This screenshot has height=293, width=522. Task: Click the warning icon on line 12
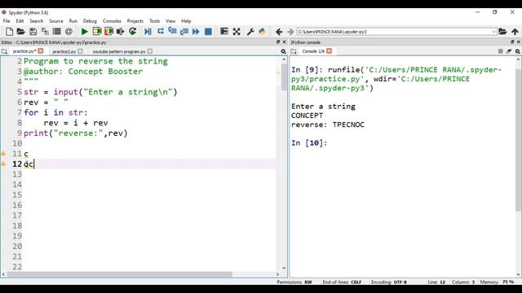point(3,164)
